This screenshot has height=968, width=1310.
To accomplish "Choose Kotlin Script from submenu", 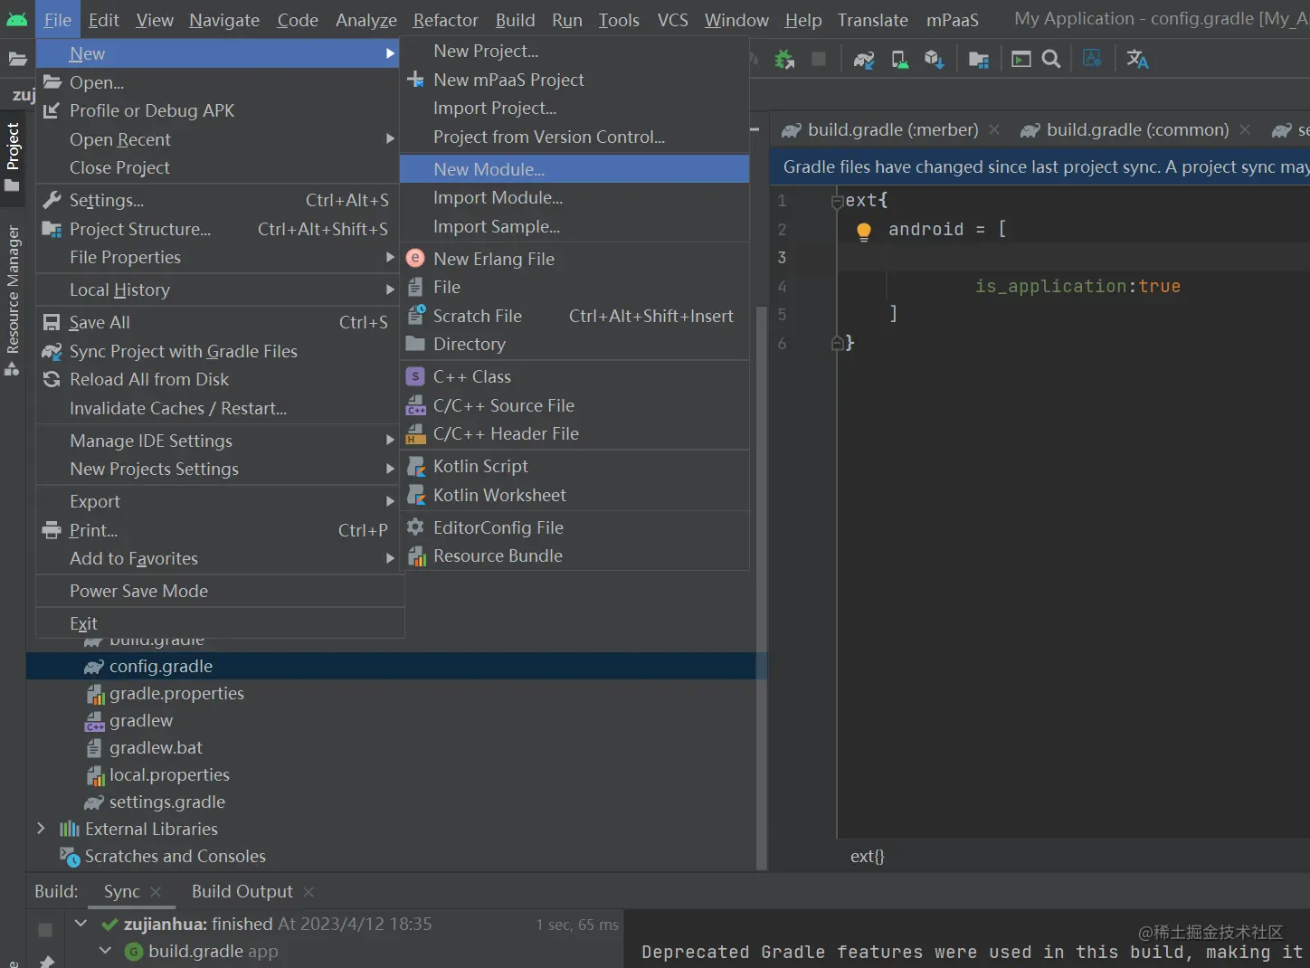I will tap(574, 466).
